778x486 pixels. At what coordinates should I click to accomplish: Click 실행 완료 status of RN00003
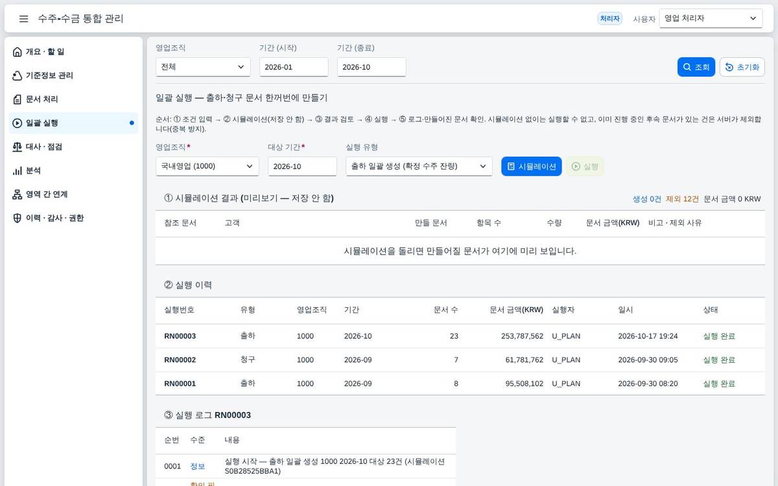pyautogui.click(x=719, y=336)
